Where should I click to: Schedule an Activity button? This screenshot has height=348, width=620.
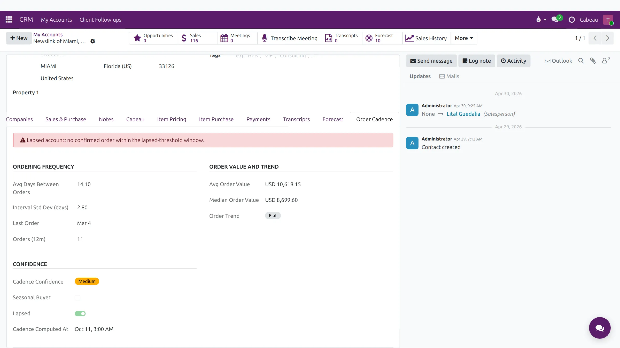click(514, 61)
